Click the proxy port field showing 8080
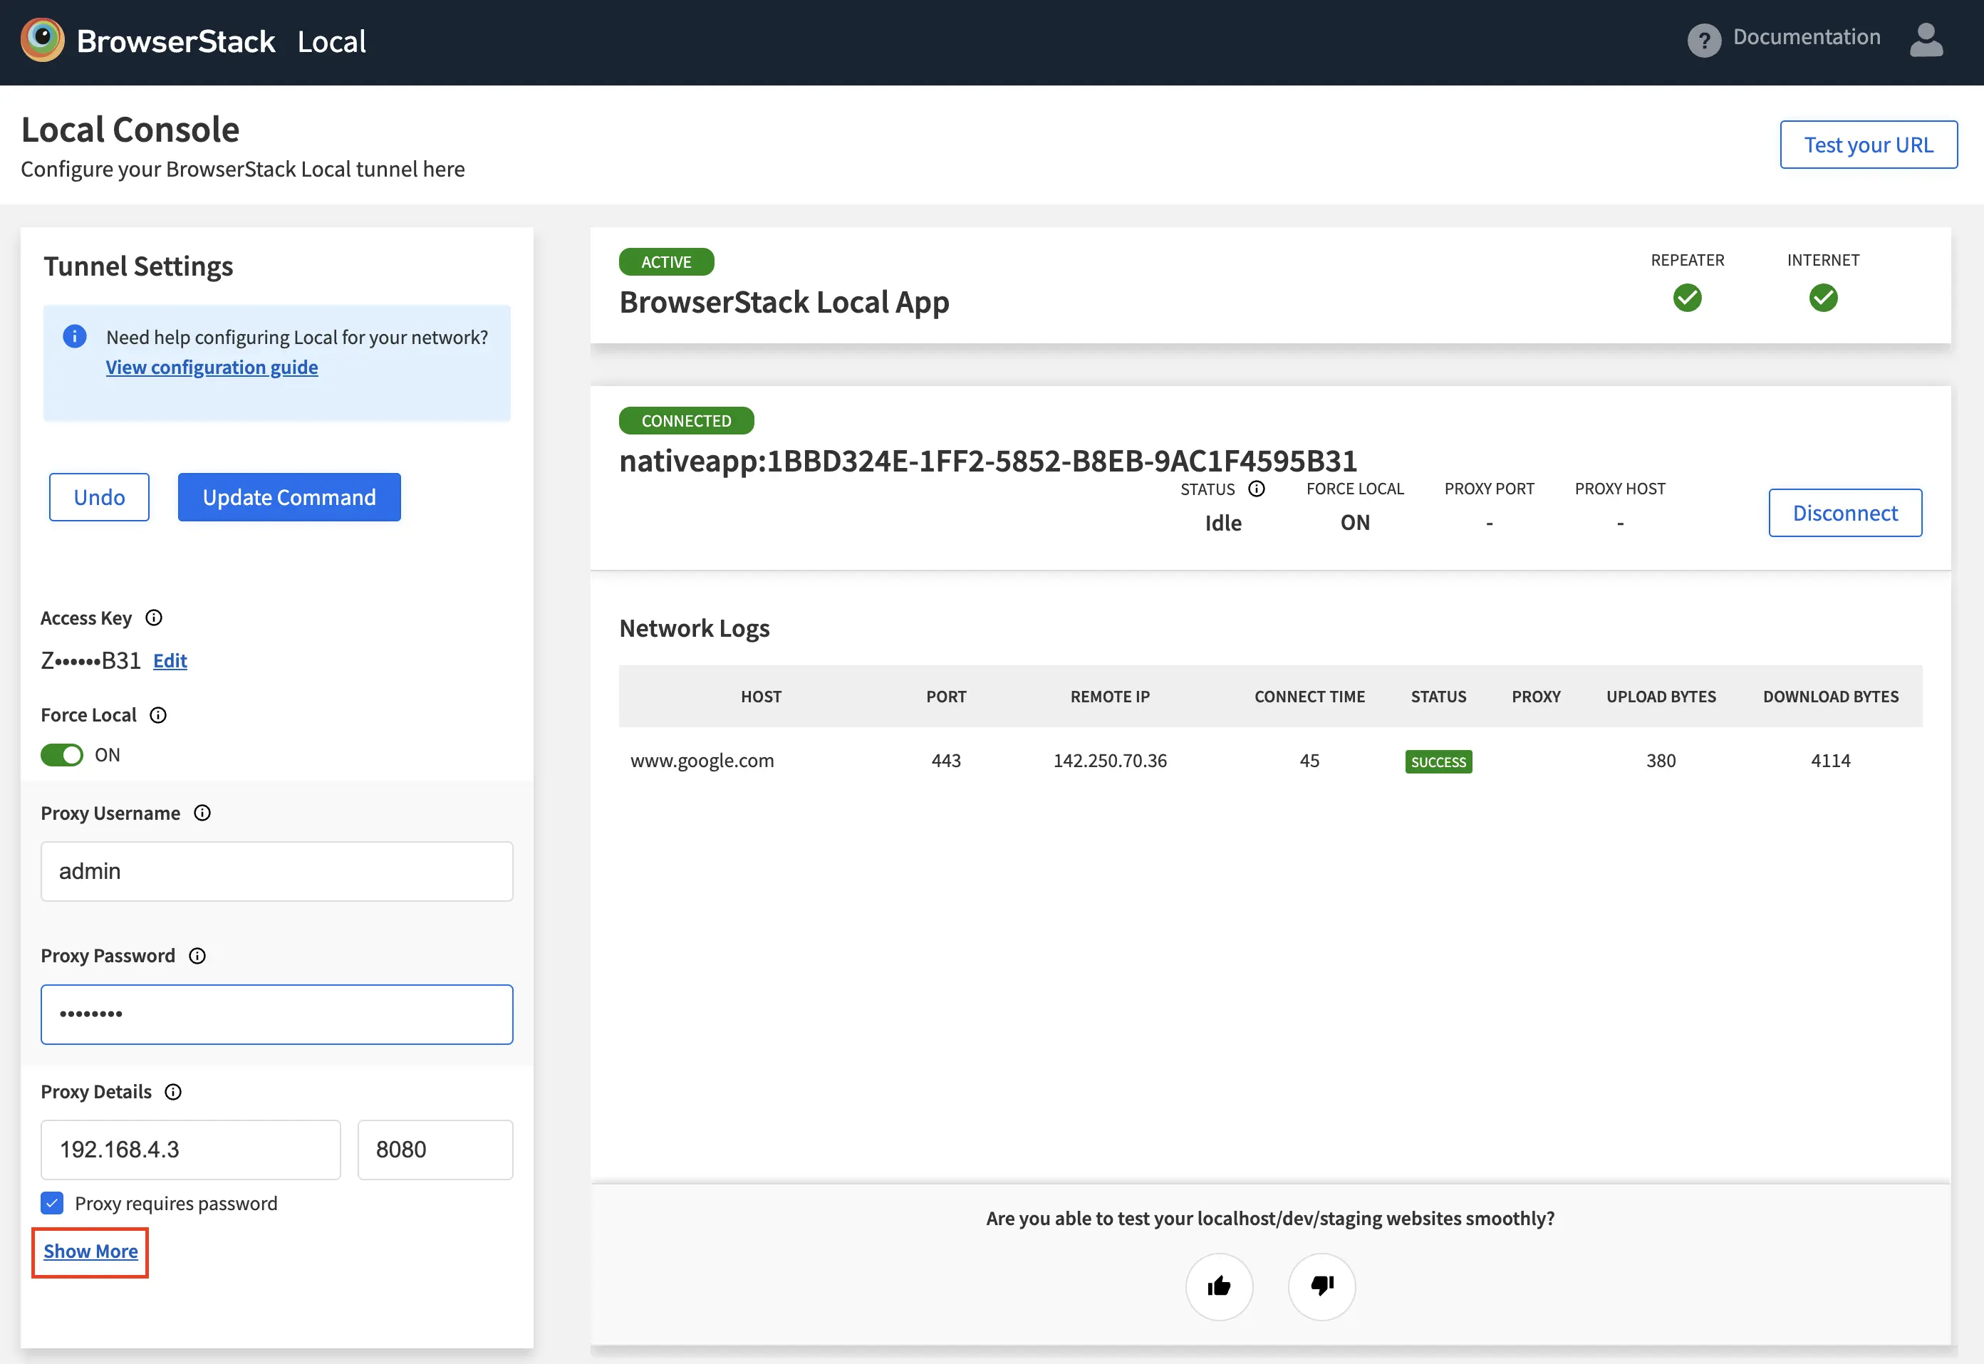This screenshot has height=1364, width=1984. point(435,1150)
